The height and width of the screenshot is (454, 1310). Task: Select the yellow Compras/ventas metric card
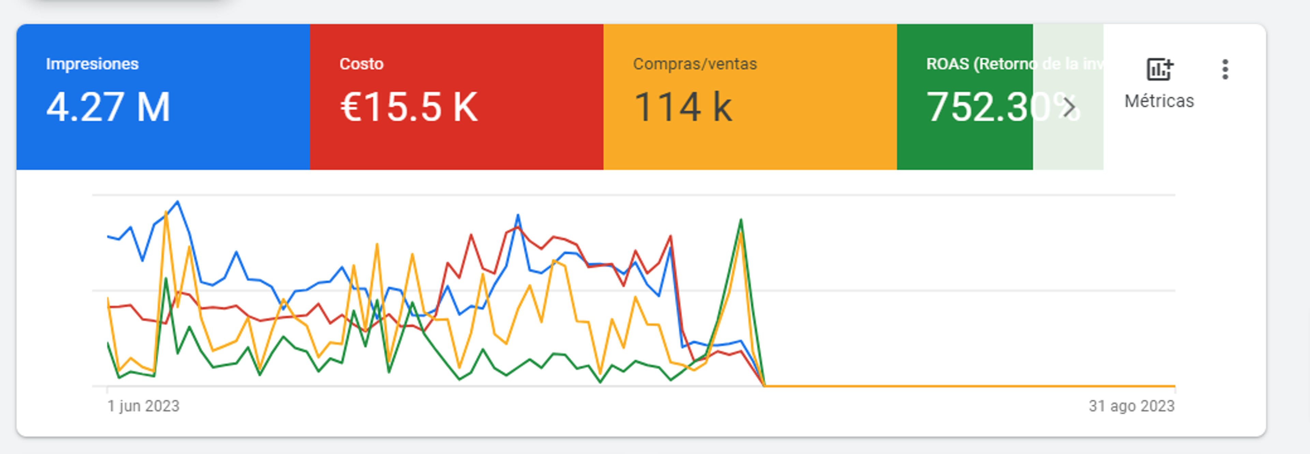pyautogui.click(x=750, y=96)
